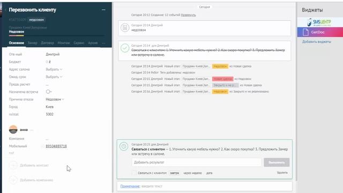Screen dimensions: 343x193
Task: Open the Причина отказа Недозвон dropdown
Action: click(x=55, y=99)
